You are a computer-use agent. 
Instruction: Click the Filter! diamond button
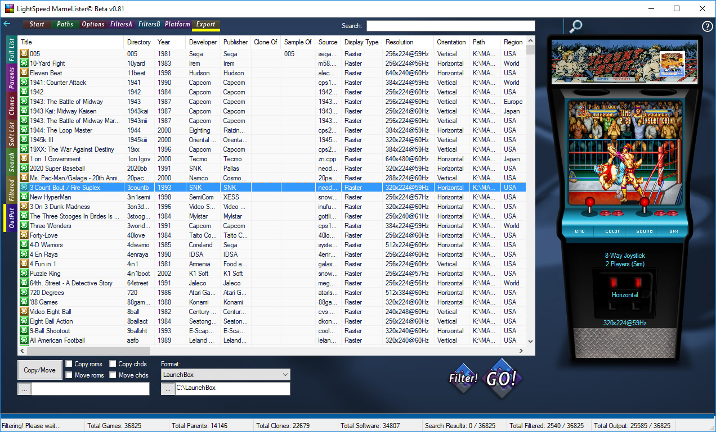pyautogui.click(x=463, y=378)
